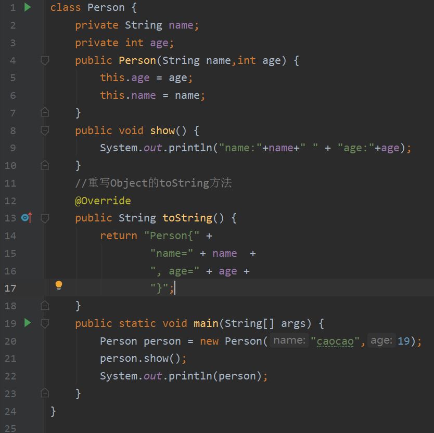
Task: Click the toString method name on line 13
Action: coord(187,218)
